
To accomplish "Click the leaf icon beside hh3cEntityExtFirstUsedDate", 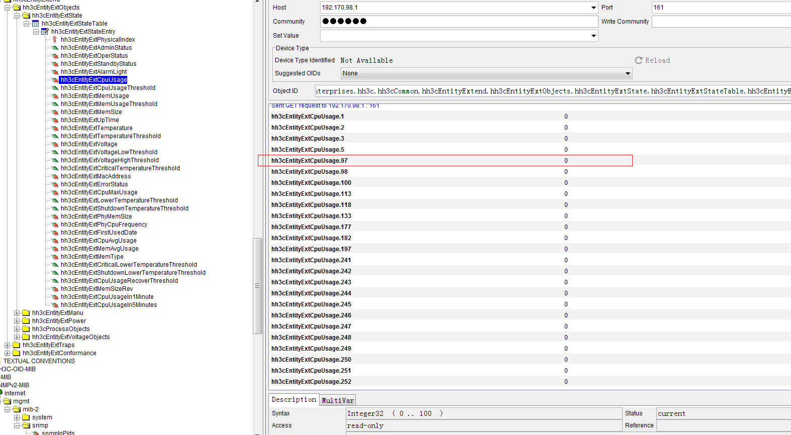I will click(55, 233).
